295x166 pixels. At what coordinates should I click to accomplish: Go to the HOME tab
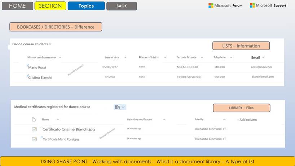pos(17,6)
